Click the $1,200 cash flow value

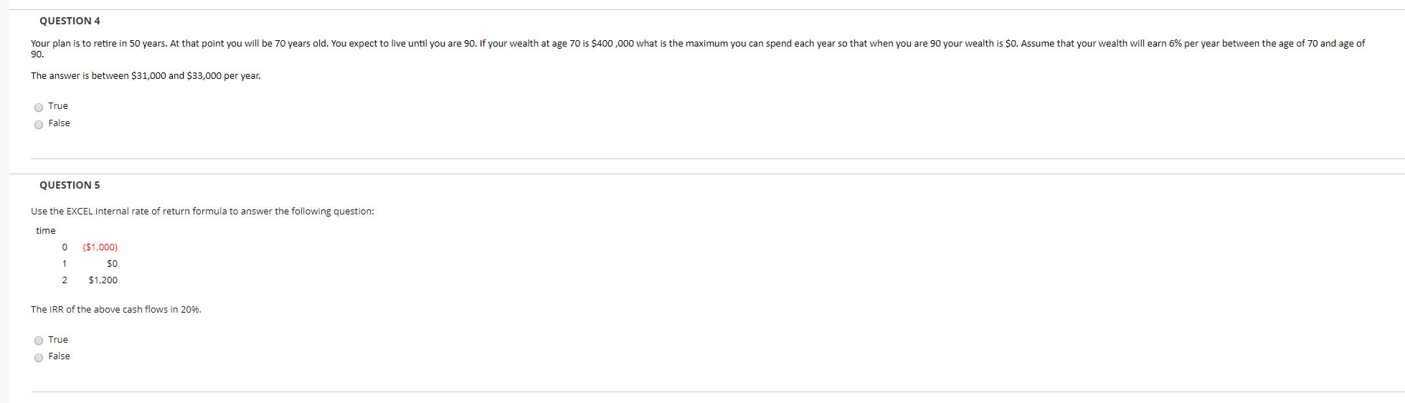[x=103, y=280]
